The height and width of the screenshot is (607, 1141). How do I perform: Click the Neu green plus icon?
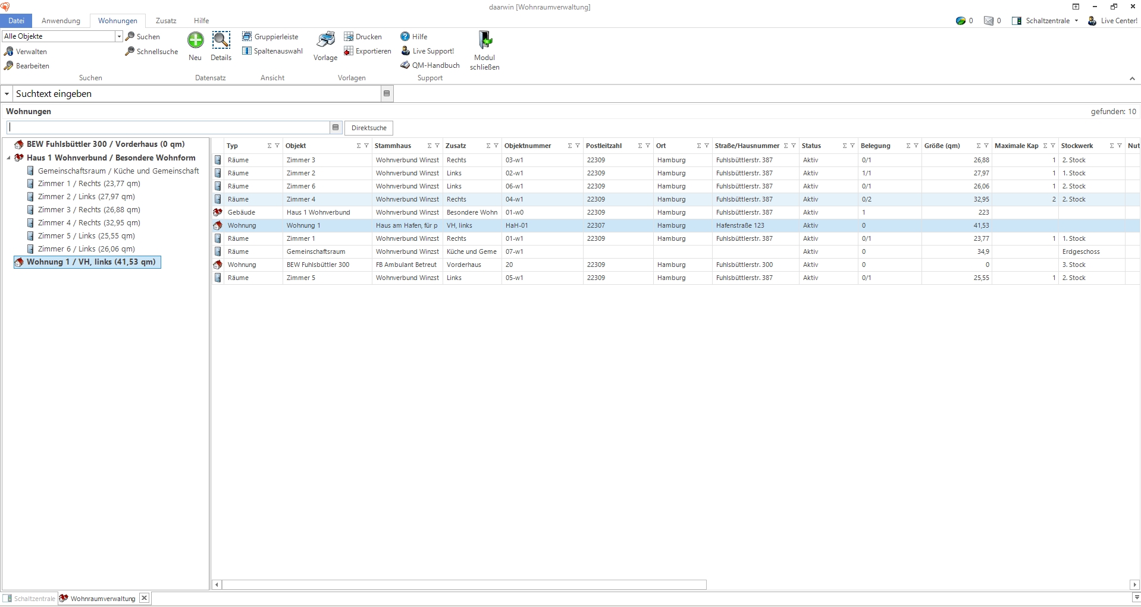click(195, 40)
